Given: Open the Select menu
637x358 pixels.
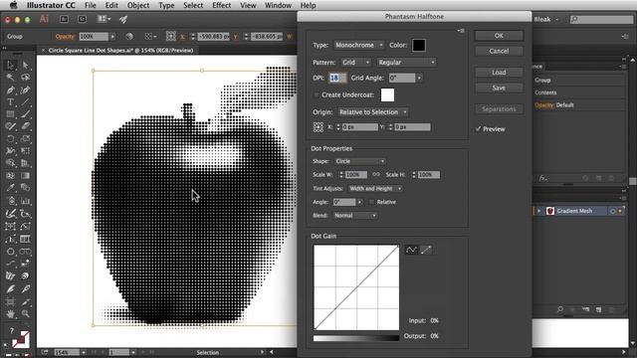Looking at the screenshot, I should (193, 5).
